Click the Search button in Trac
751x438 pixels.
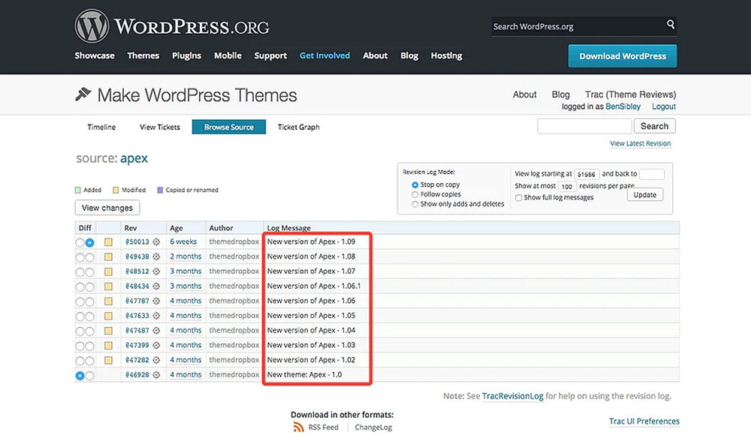654,126
